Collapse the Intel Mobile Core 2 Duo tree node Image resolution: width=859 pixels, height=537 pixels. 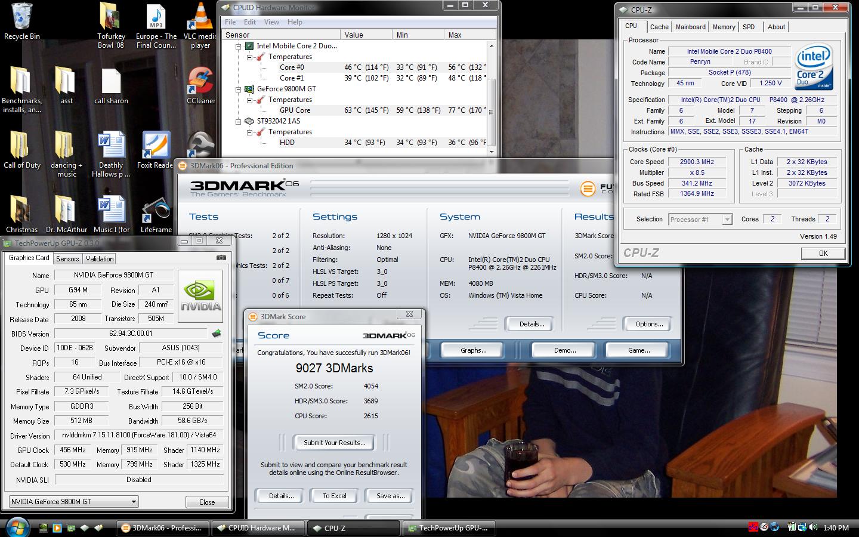(239, 46)
